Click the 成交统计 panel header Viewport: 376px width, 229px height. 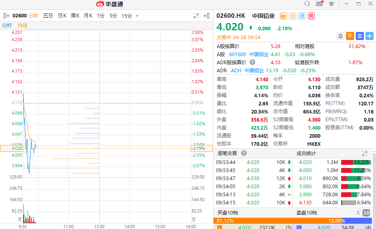[306, 153]
